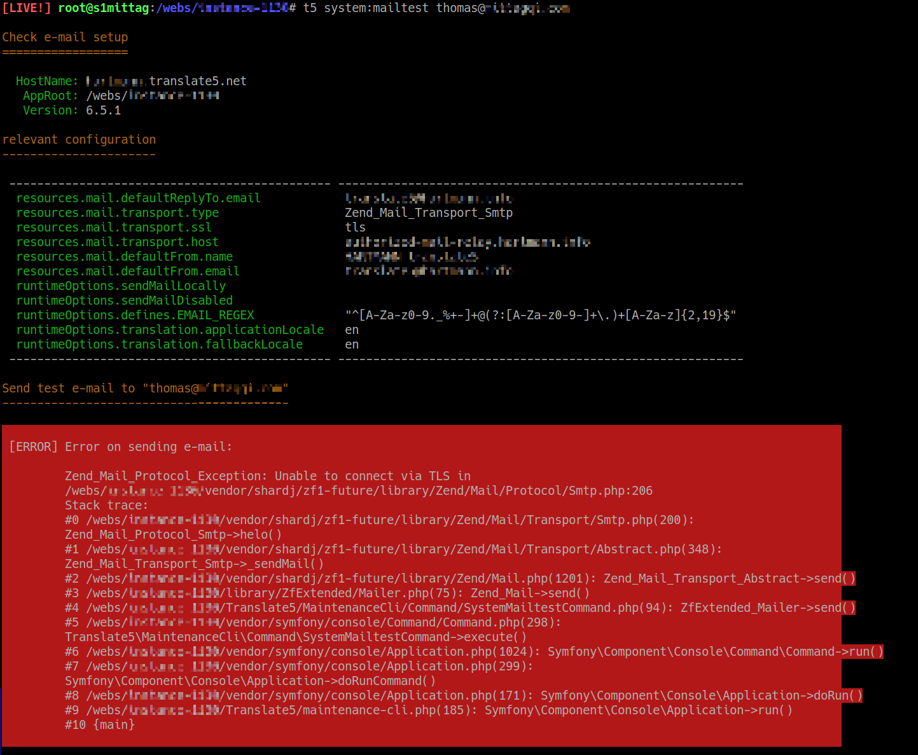Select the root@s1mittag prompt text

click(x=103, y=8)
